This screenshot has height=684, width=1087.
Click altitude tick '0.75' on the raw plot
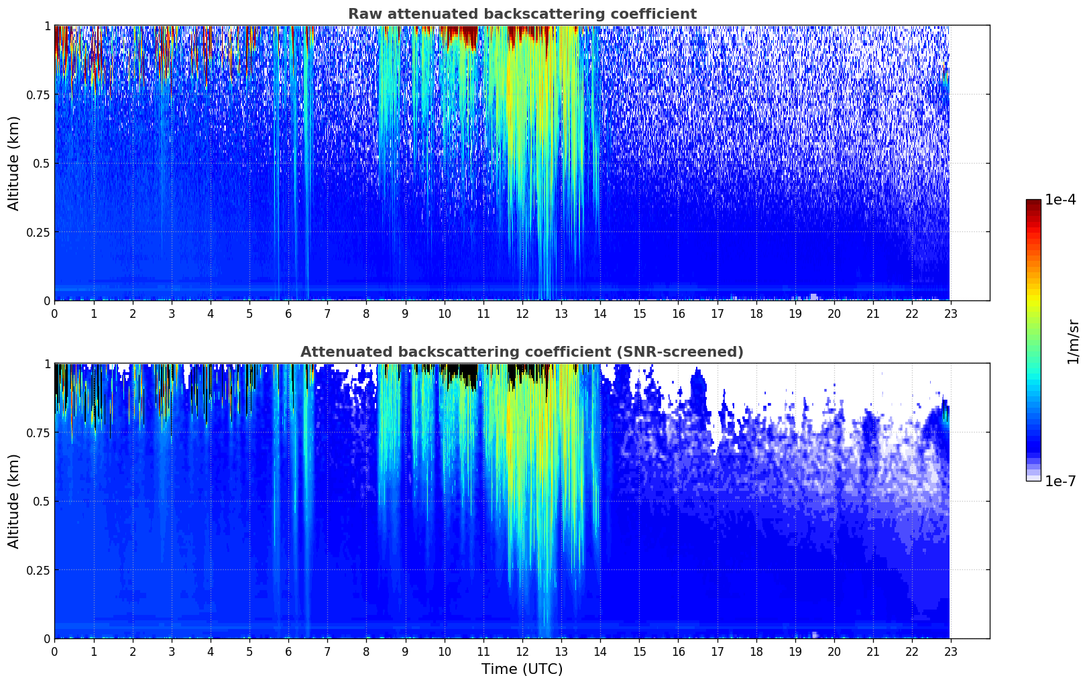click(38, 95)
